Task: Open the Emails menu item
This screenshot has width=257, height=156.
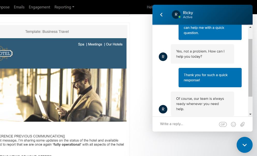Action: tap(19, 7)
